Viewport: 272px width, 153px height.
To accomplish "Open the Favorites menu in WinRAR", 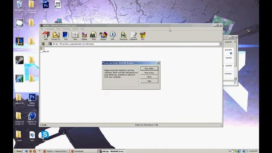I will pyautogui.click(x=66, y=29).
